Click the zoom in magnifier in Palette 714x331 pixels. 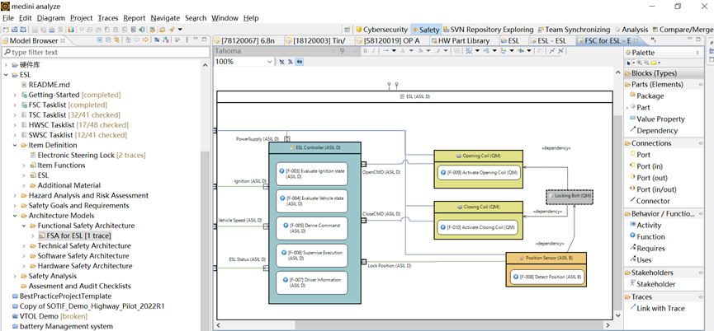[x=640, y=63]
